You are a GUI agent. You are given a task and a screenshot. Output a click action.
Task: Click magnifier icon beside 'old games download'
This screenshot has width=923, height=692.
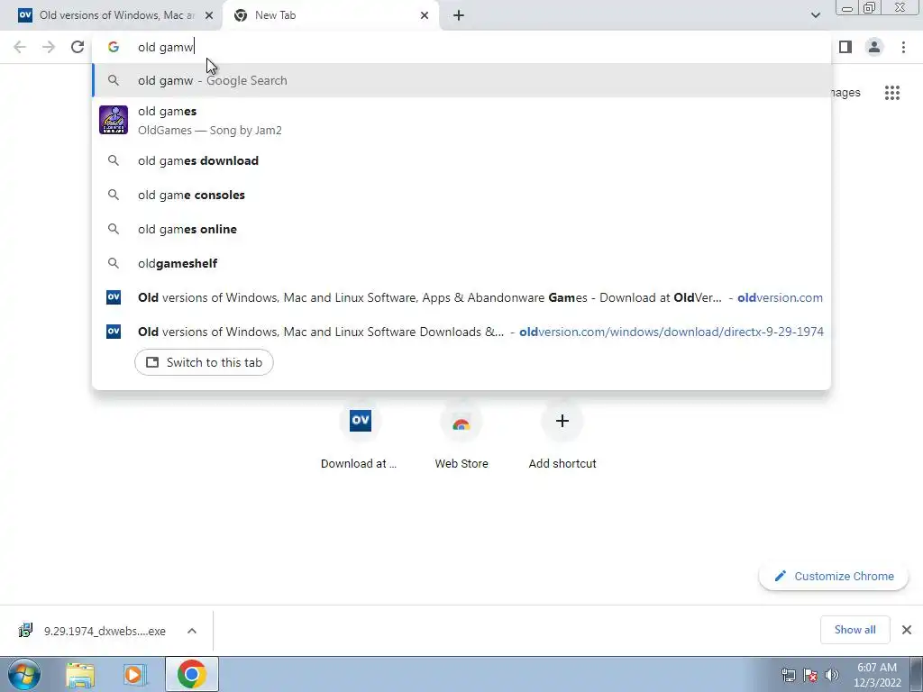coord(114,160)
